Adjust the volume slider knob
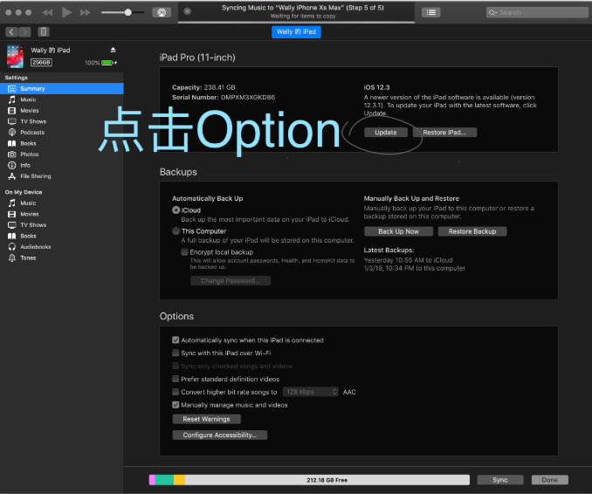Image resolution: width=592 pixels, height=494 pixels. point(128,12)
